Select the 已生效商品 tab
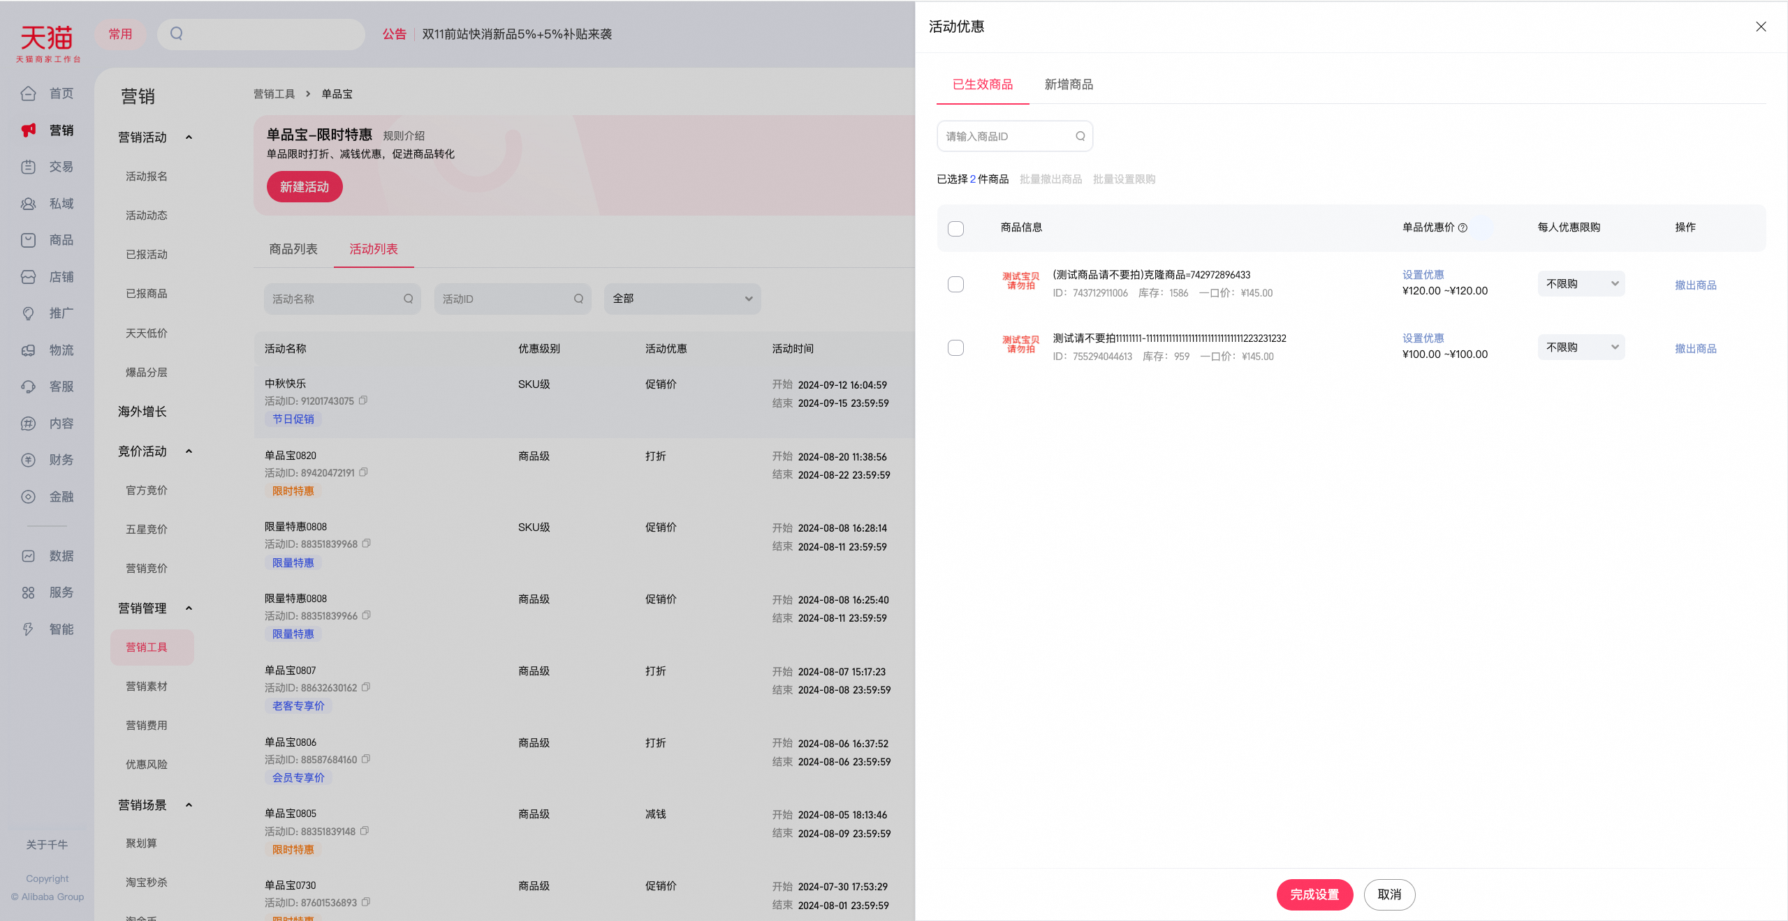 click(x=983, y=84)
